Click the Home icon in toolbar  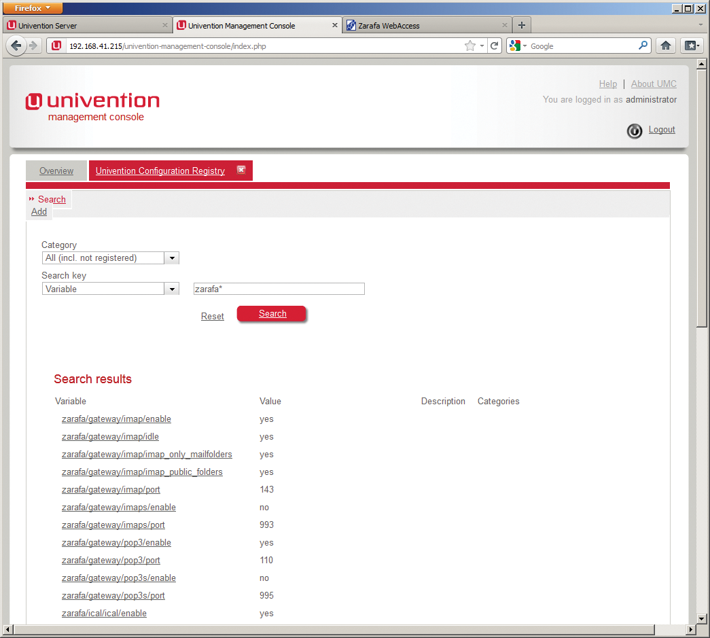(x=666, y=46)
